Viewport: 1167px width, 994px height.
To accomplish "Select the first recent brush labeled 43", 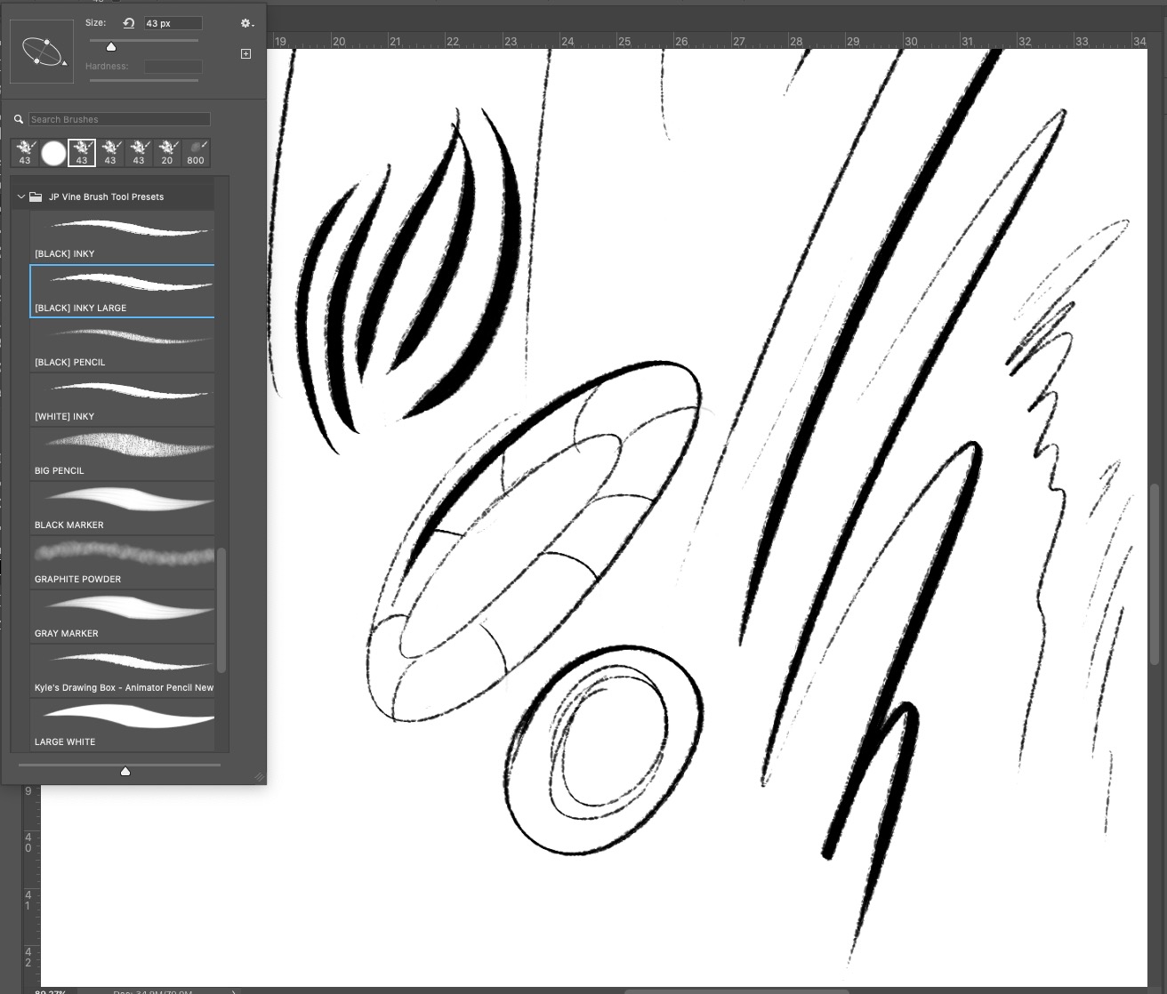I will tap(25, 152).
